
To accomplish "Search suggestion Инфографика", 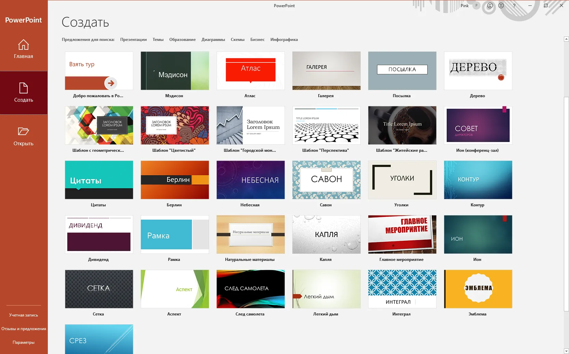I will coord(284,40).
